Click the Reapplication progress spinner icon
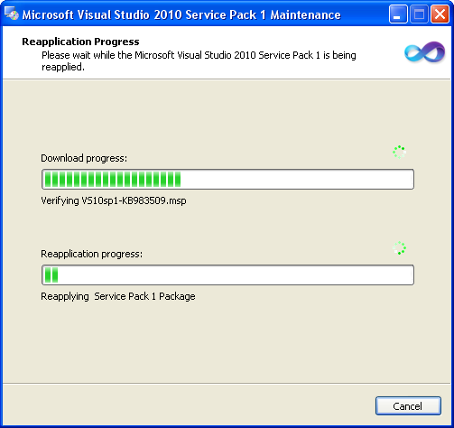This screenshot has height=428, width=454. (x=399, y=248)
